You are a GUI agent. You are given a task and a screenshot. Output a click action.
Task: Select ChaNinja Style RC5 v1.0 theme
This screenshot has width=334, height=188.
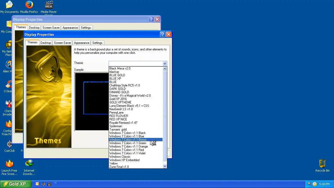point(136,85)
